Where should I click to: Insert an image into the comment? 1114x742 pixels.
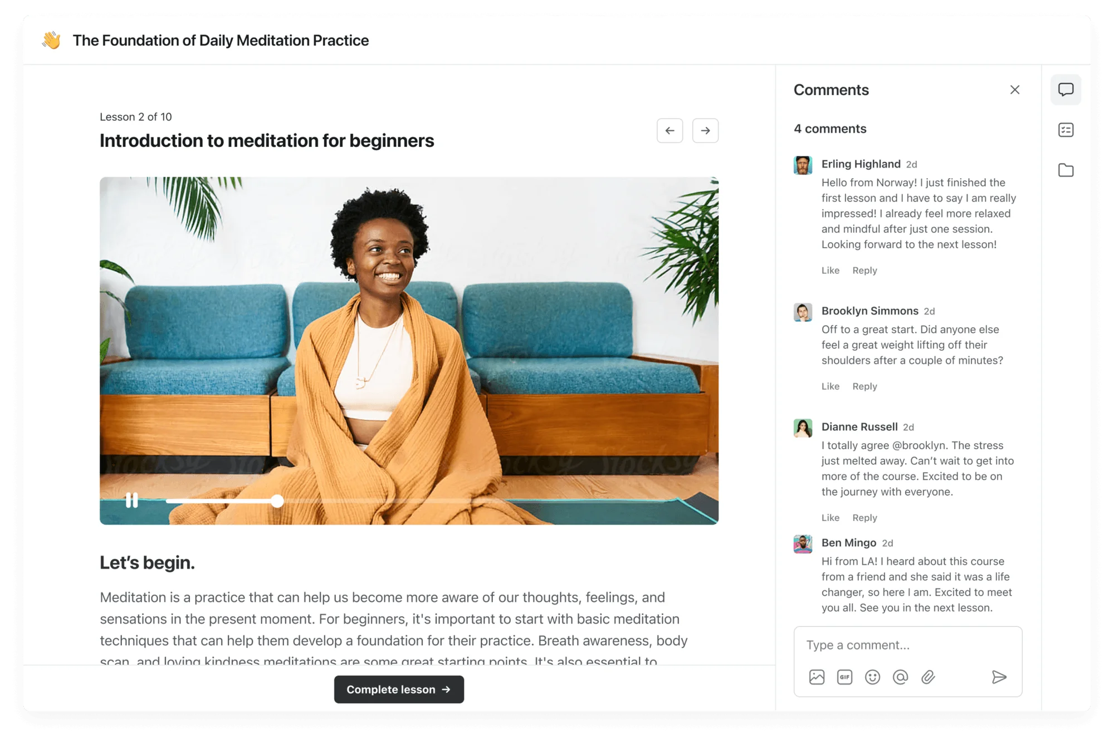817,677
